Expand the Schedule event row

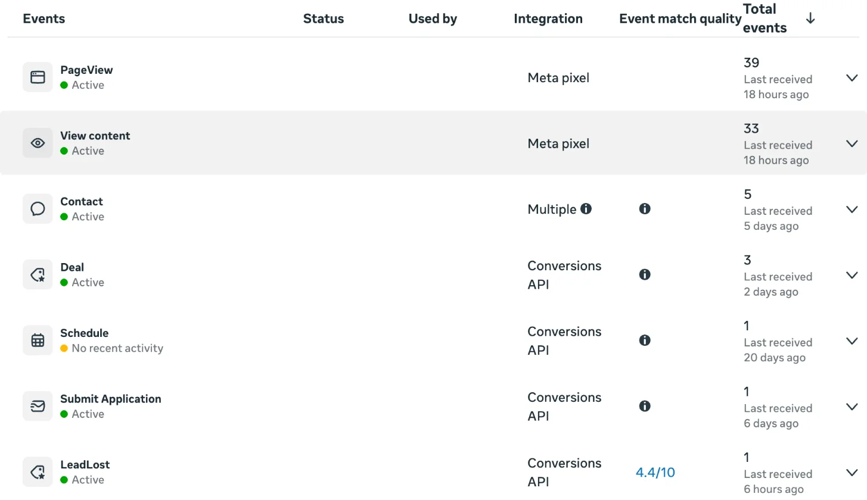point(852,341)
